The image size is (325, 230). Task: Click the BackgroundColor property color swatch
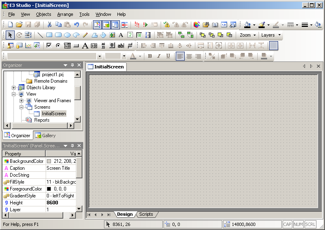[x=49, y=161]
